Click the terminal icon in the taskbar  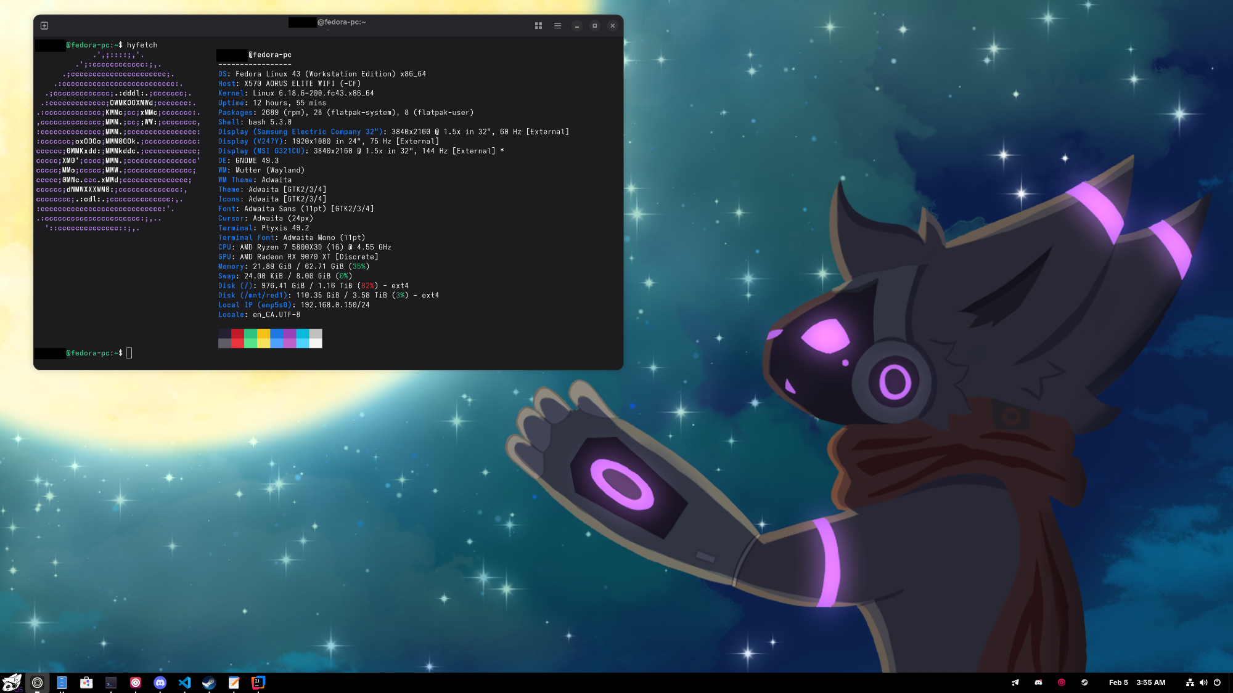point(111,682)
